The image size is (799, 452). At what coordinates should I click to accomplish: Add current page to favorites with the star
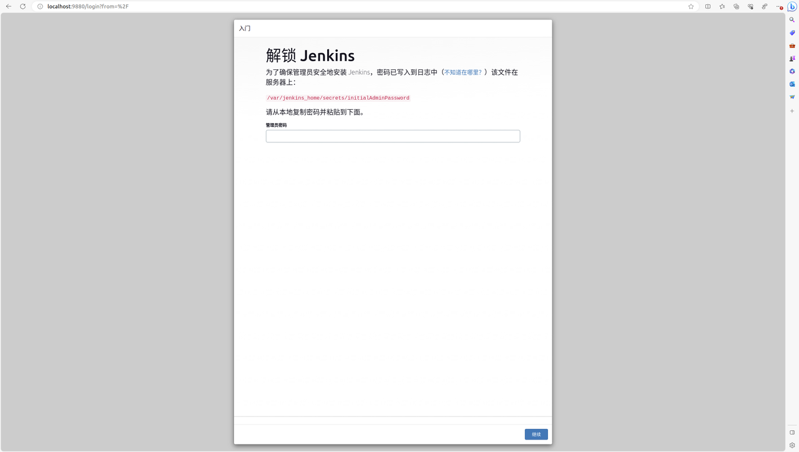coord(690,6)
